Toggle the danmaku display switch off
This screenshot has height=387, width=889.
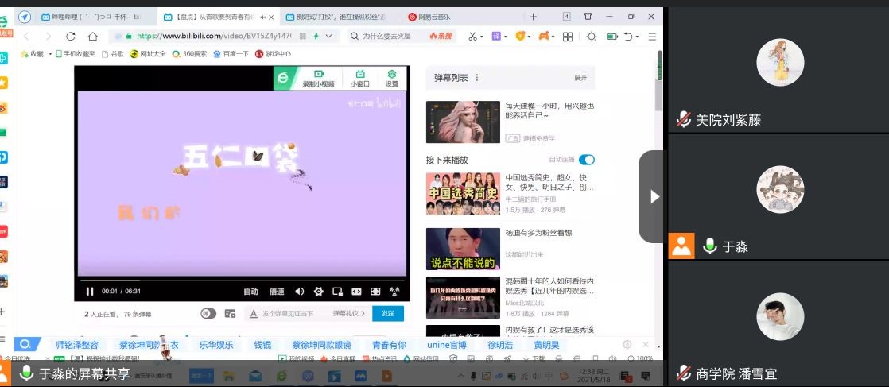[208, 314]
